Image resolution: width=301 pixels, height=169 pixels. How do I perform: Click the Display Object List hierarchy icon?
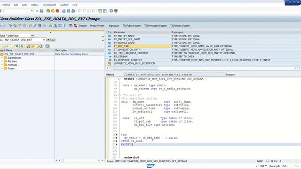tap(50, 25)
